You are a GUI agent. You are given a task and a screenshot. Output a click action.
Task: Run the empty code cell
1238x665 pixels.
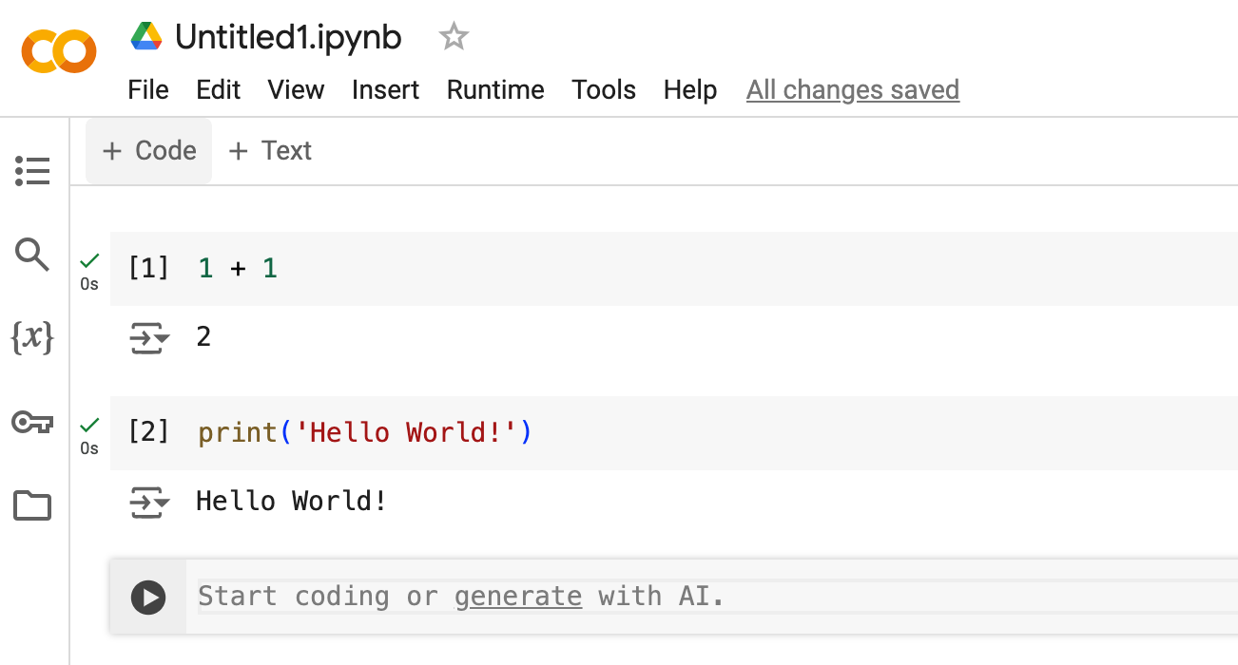[148, 598]
